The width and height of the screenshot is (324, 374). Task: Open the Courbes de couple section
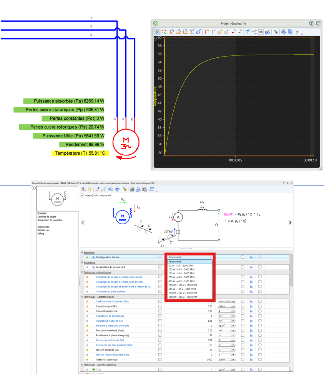pos(47,217)
